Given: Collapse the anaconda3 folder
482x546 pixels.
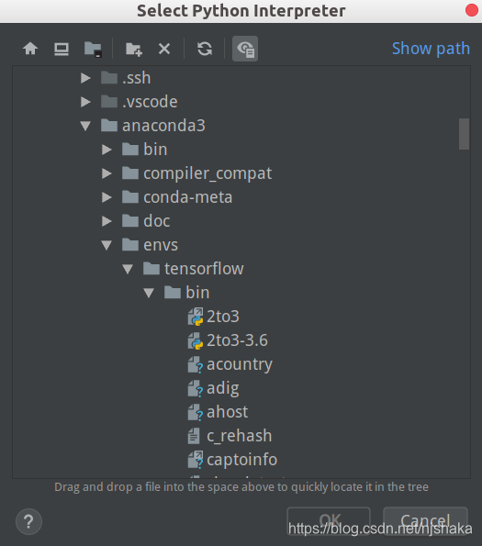Looking at the screenshot, I should (85, 126).
